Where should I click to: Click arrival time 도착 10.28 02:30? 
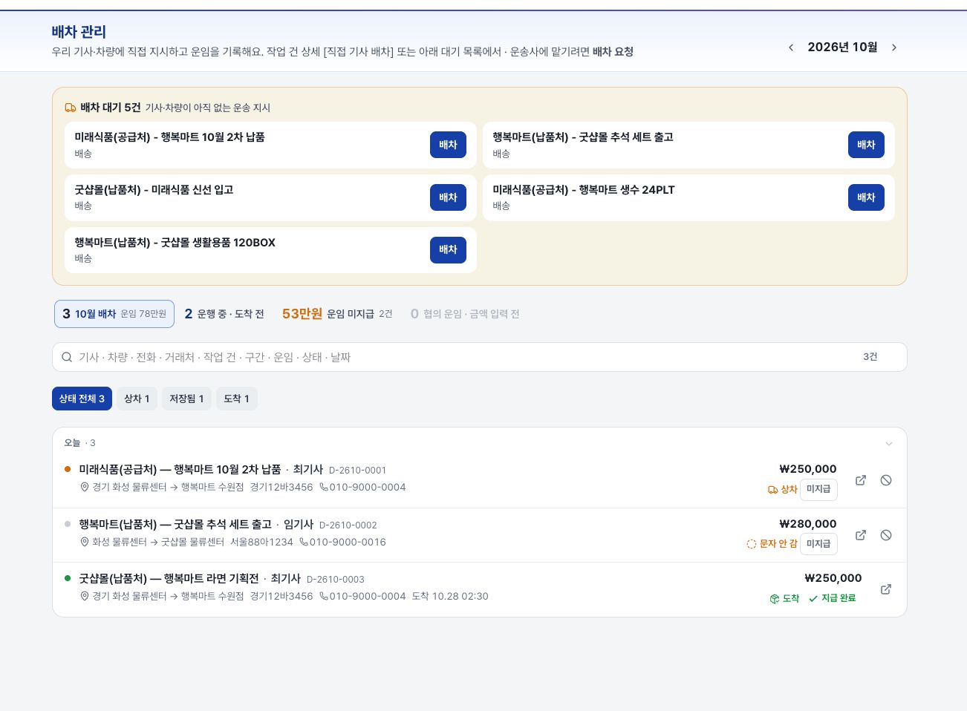450,597
